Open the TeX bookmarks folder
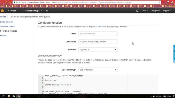Viewport: 175px width, 98px height. pyautogui.click(x=96, y=6)
